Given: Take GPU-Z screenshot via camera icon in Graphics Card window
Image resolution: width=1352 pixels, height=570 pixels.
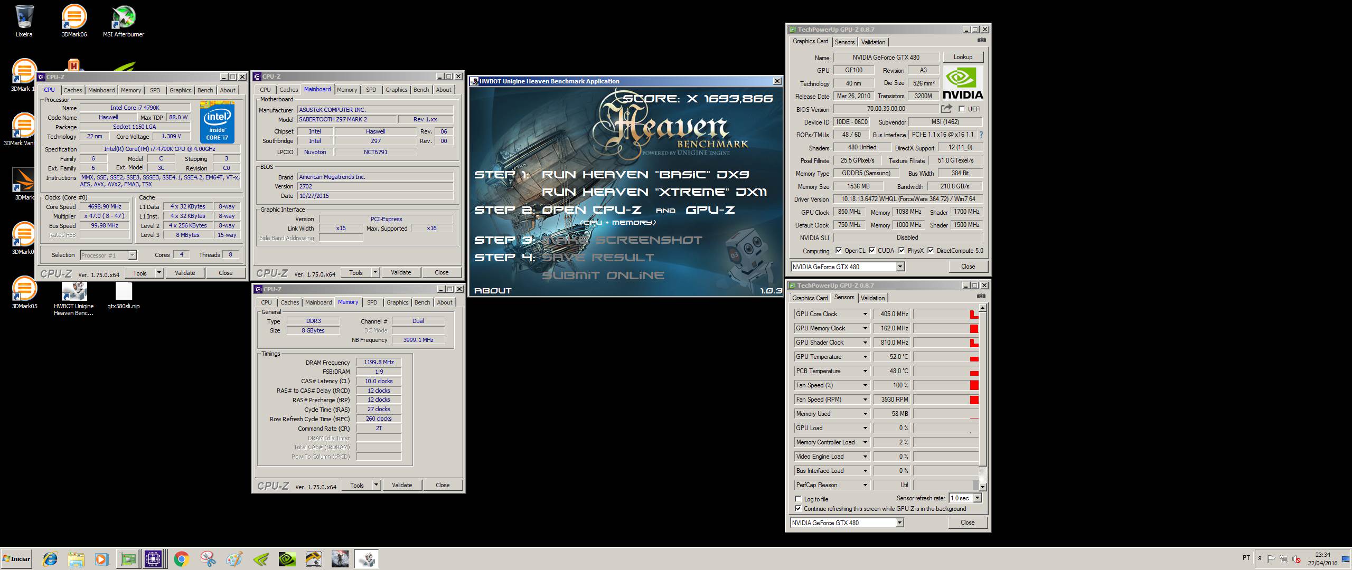Looking at the screenshot, I should pos(981,40).
